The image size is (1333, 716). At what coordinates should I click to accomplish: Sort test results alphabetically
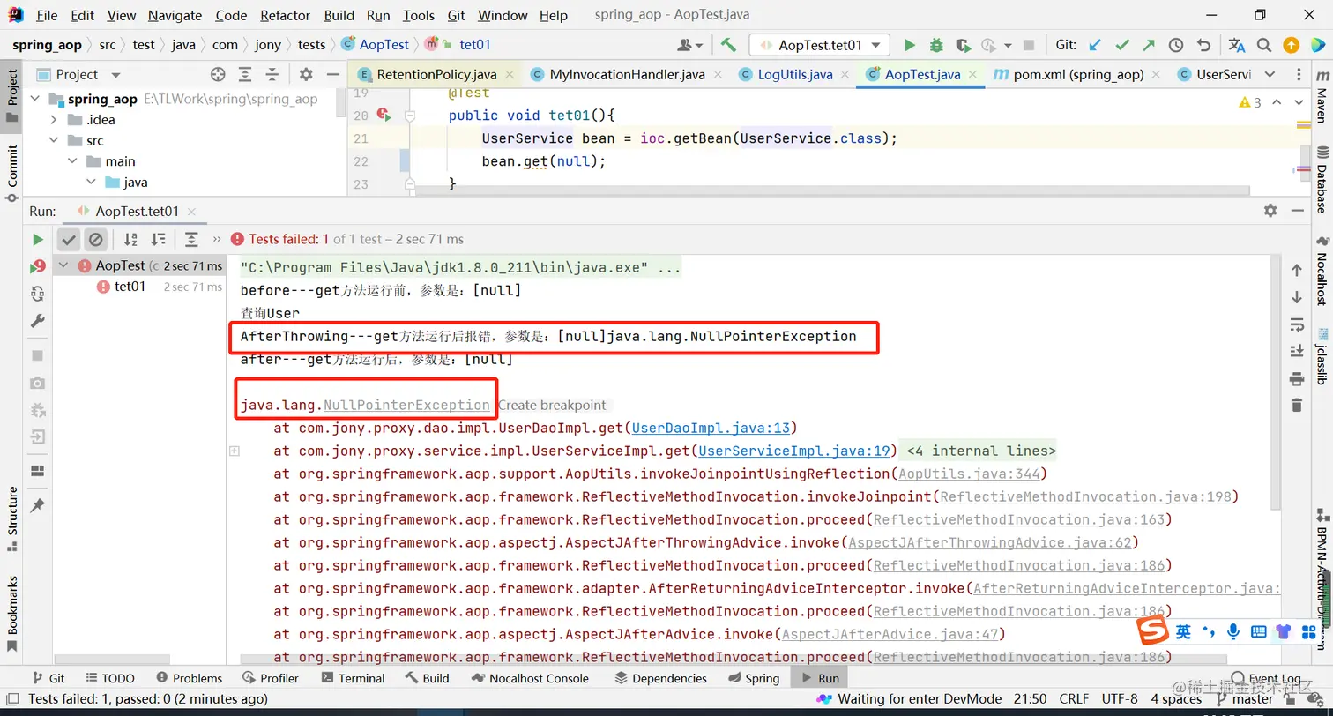point(130,239)
